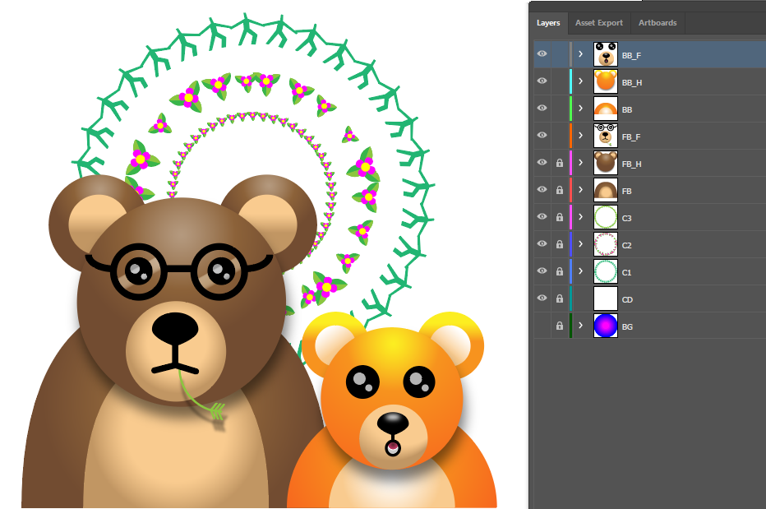
Task: Unlock the C1 layer
Action: pyautogui.click(x=560, y=271)
